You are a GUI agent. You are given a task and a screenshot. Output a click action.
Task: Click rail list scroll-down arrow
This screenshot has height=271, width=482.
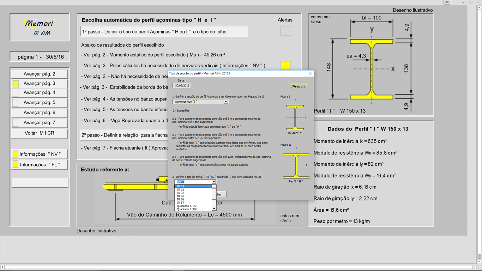tap(214, 209)
